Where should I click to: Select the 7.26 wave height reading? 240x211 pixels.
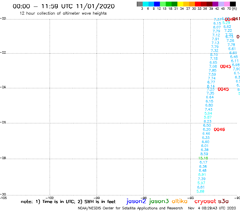point(230,41)
